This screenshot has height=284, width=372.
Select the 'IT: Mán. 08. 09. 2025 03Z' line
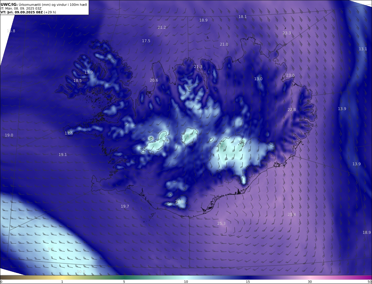tap(21, 8)
